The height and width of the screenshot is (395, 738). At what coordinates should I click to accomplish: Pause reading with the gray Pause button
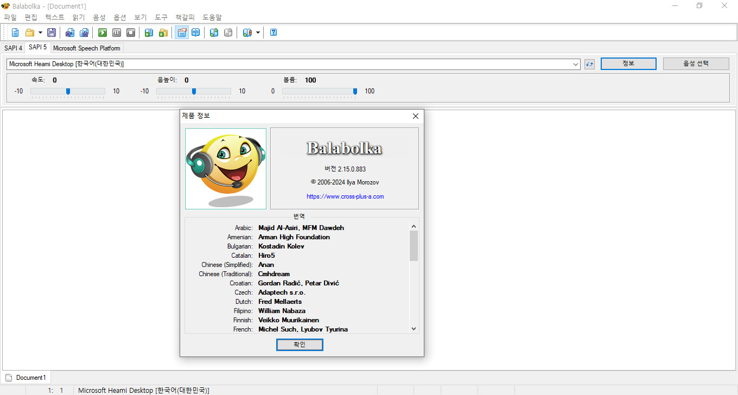point(117,33)
